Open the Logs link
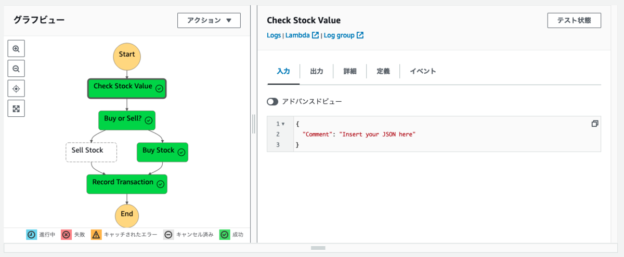Screen dimensions: 624x257 (274, 35)
